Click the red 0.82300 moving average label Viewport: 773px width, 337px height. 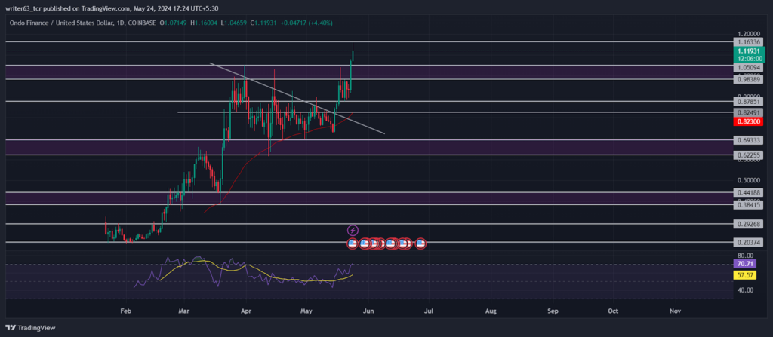(750, 121)
